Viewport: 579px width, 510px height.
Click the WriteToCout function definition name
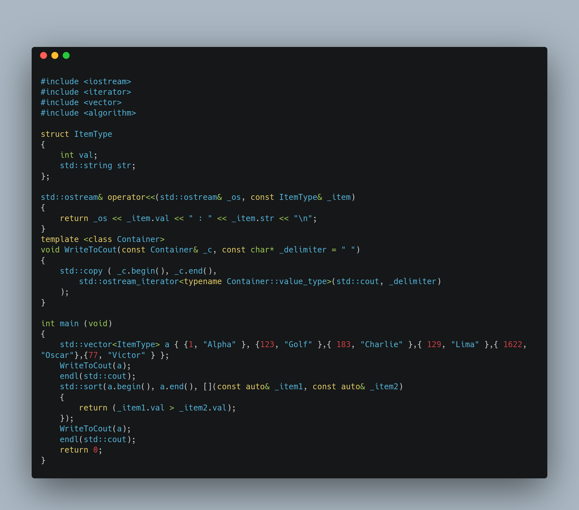tap(91, 250)
